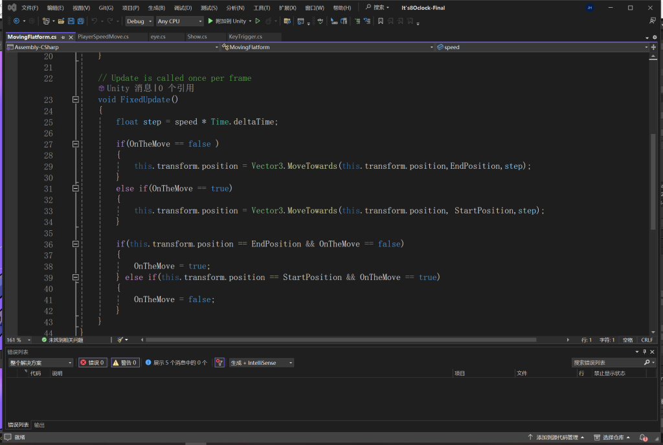Screen dimensions: 663x445
Task: Open the Debug configuration dropdown
Action: tap(139, 21)
